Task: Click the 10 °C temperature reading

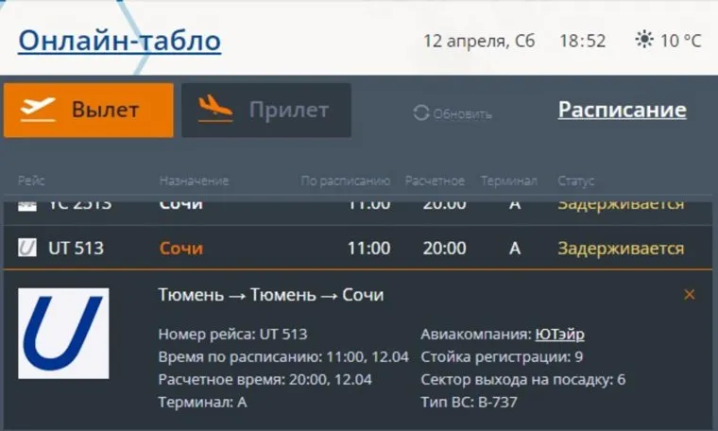Action: tap(680, 41)
